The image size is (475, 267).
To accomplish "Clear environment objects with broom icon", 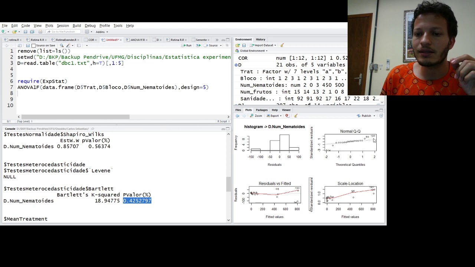I will pos(282,45).
